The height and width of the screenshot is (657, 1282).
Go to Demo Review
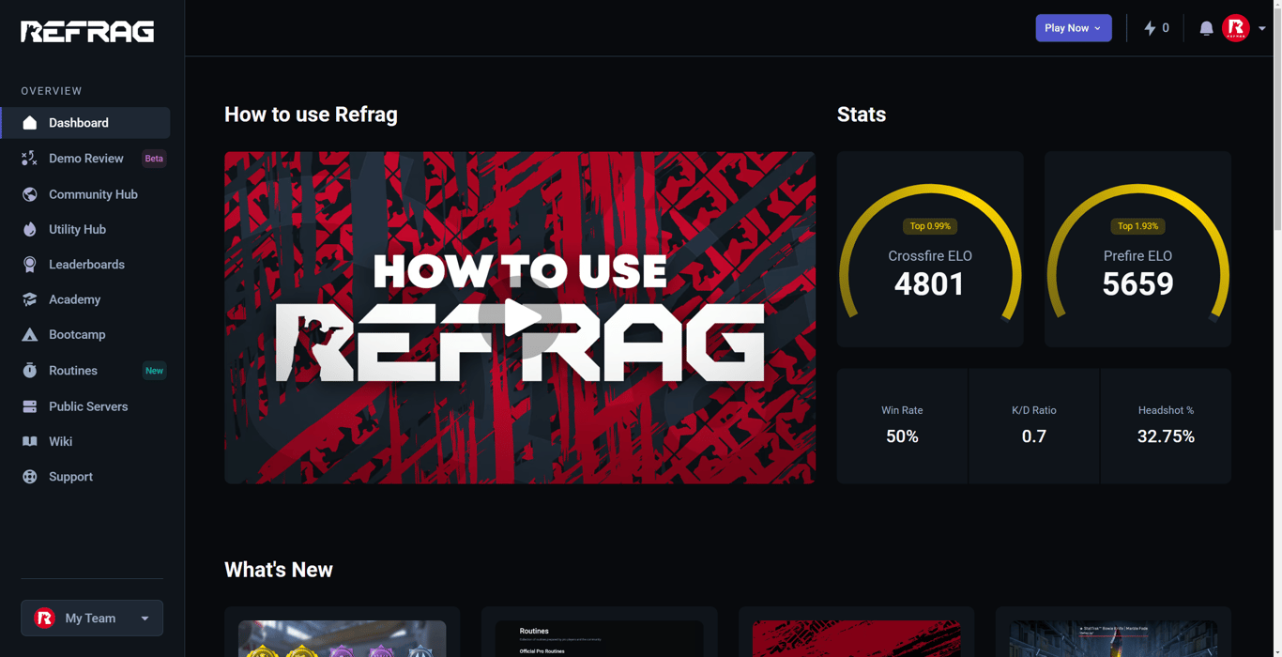coord(85,159)
